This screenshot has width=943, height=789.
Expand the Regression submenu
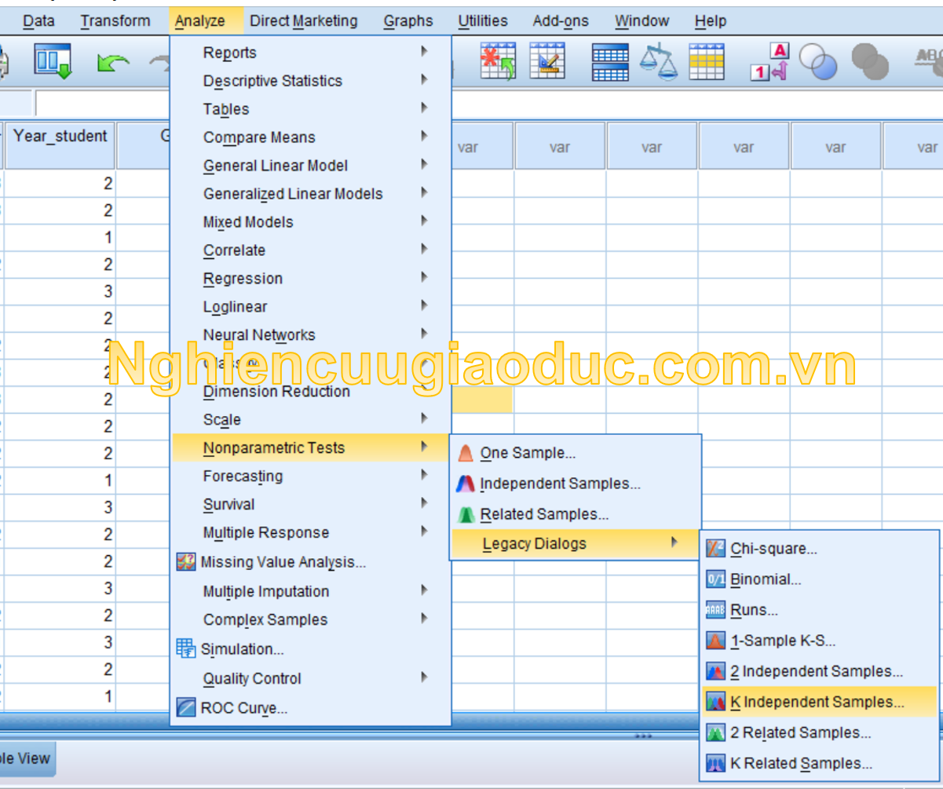[243, 279]
